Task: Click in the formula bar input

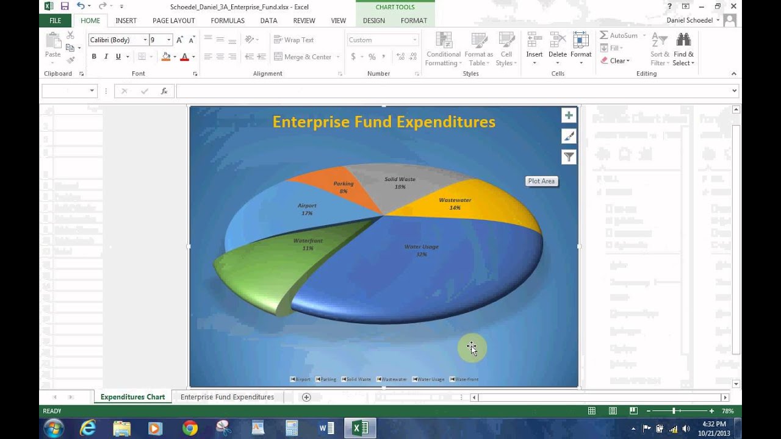Action: tap(453, 91)
